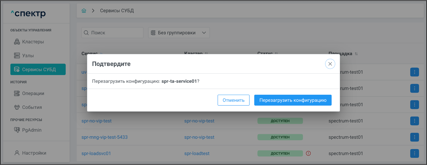
Task: Open actions menu for spr-loadsvc01 row
Action: coord(414,153)
